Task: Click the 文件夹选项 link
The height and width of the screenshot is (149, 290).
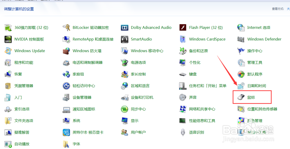Action: click(x=24, y=121)
